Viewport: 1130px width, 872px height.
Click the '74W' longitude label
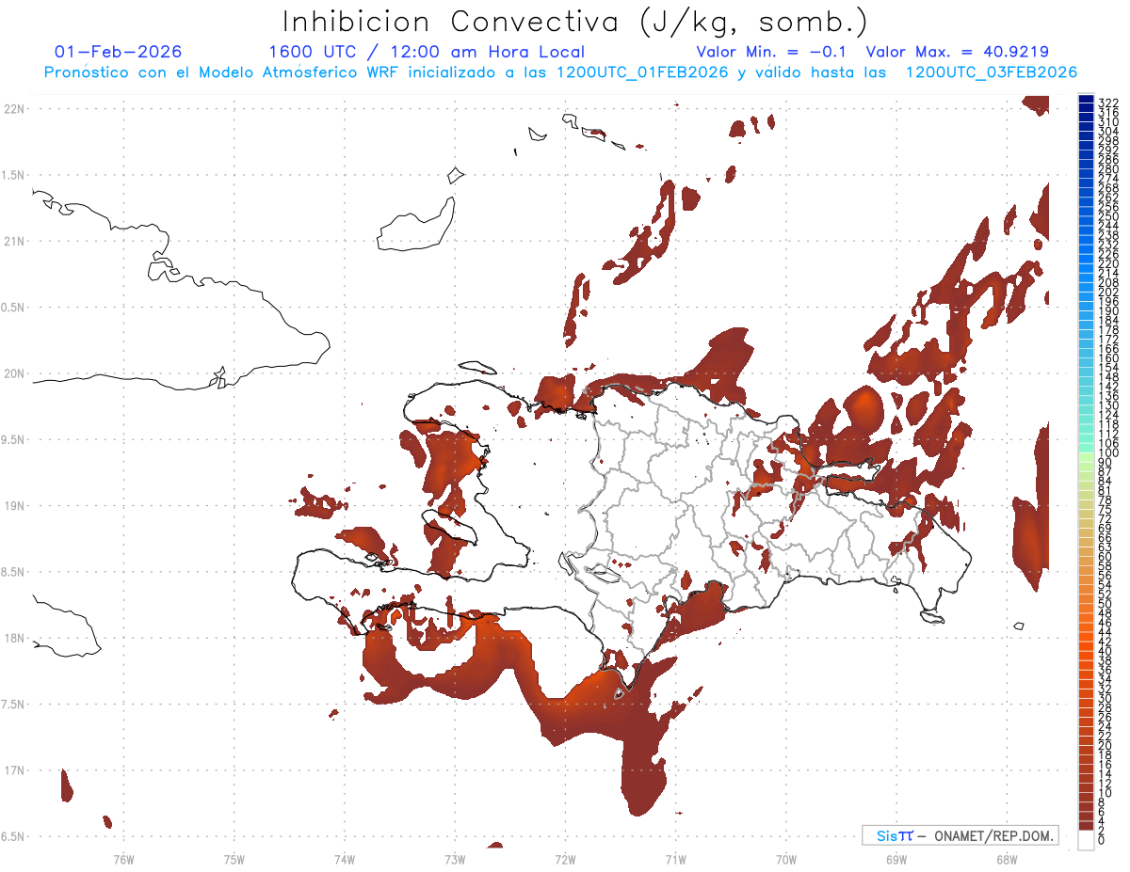coord(345,859)
